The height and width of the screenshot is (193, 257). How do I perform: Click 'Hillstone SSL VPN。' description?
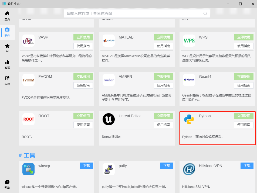196,187
